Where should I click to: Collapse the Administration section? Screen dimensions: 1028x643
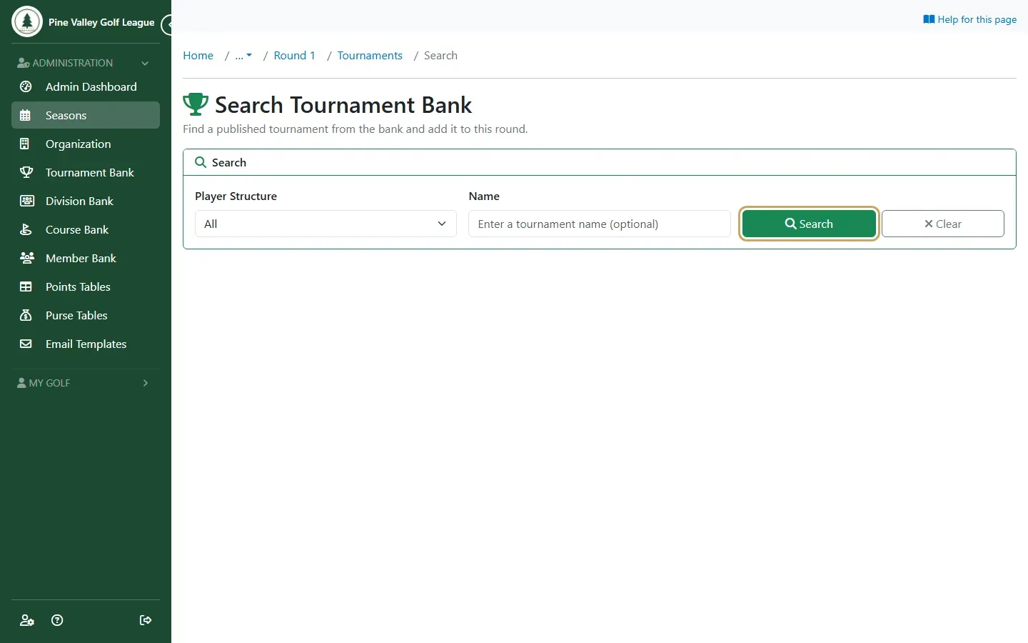click(86, 63)
